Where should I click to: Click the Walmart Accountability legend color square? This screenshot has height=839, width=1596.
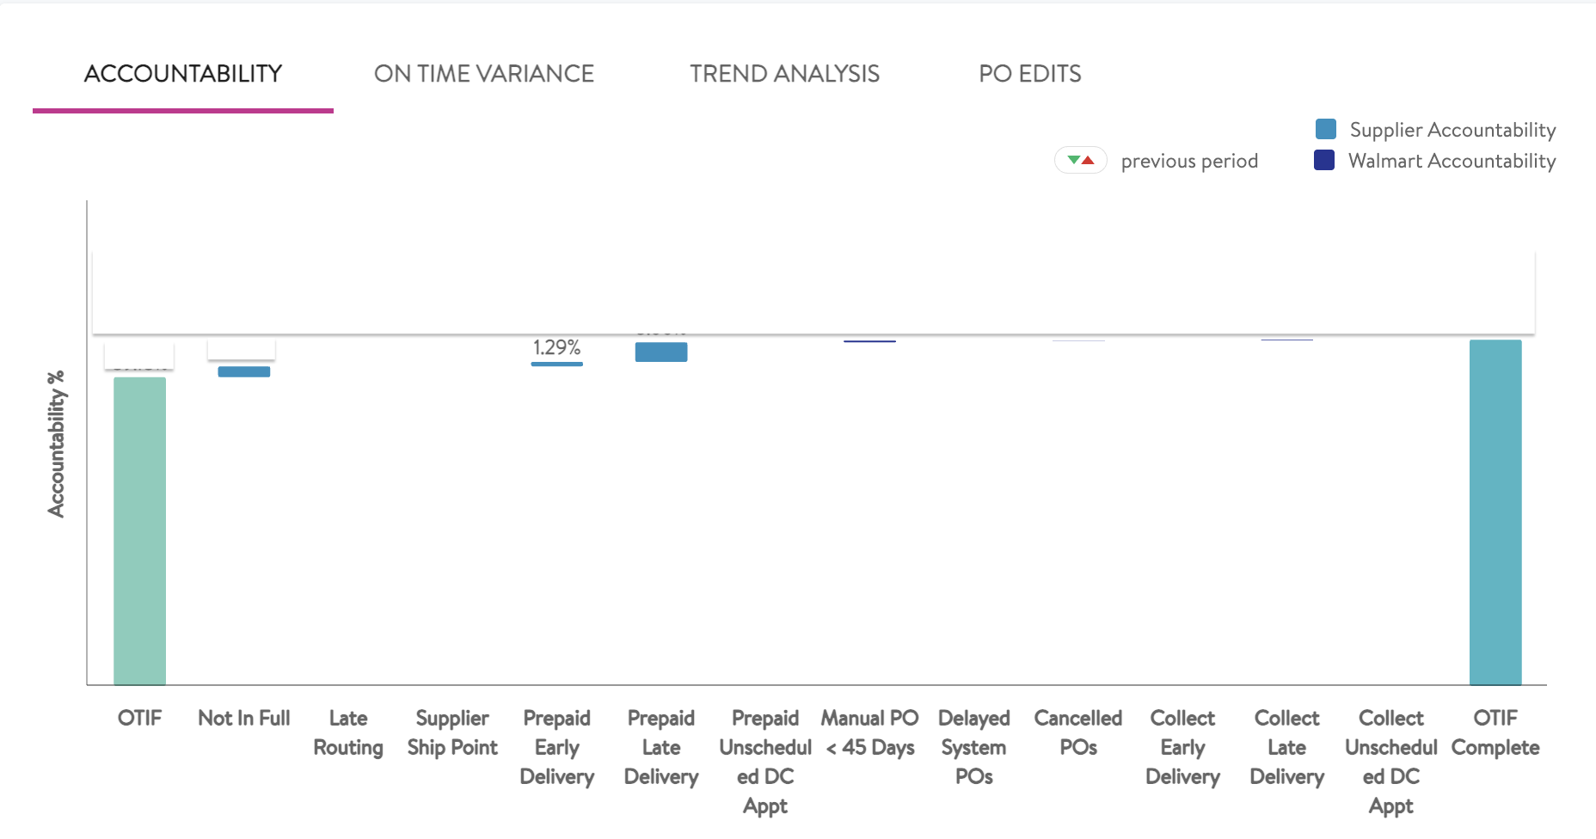pyautogui.click(x=1324, y=161)
